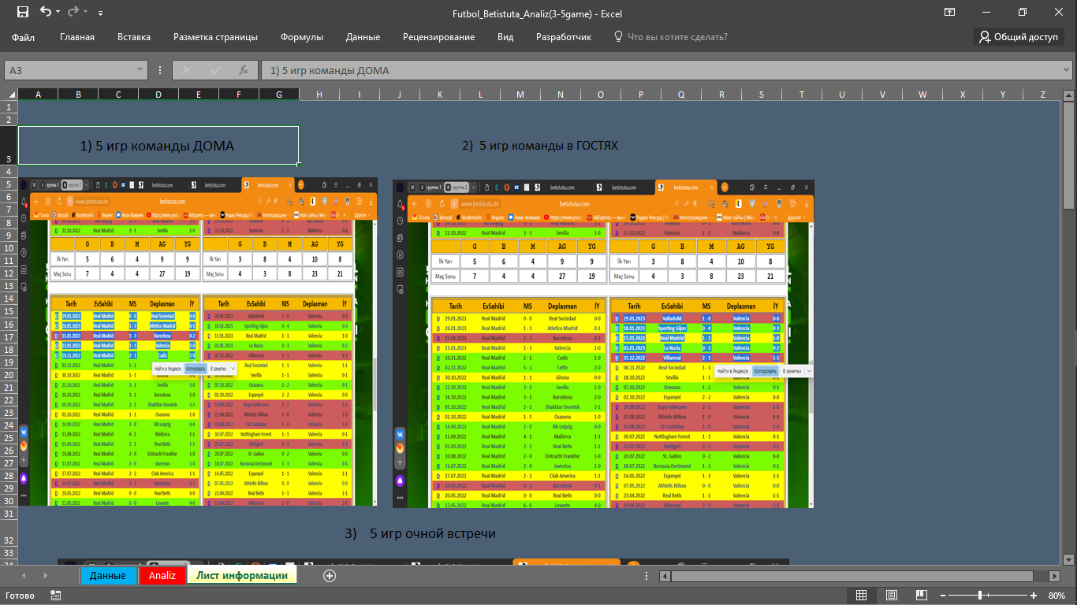The height and width of the screenshot is (605, 1077).
Task: Open zoom dialog via the 80% level
Action: (x=1057, y=596)
